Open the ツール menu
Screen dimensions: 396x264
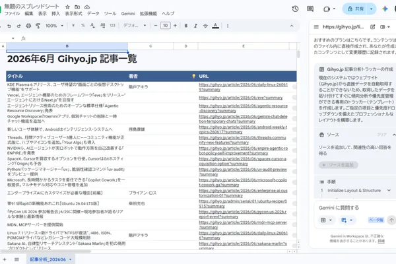tap(110, 14)
